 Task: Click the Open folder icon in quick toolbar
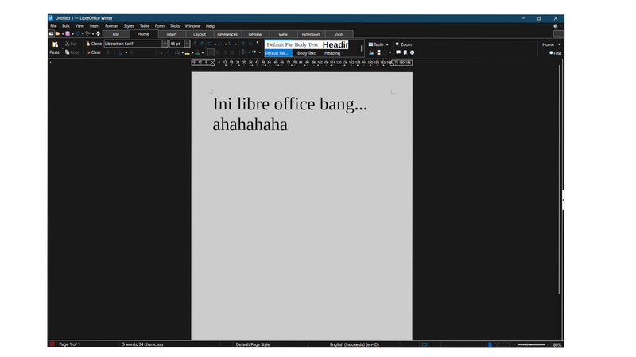click(57, 33)
